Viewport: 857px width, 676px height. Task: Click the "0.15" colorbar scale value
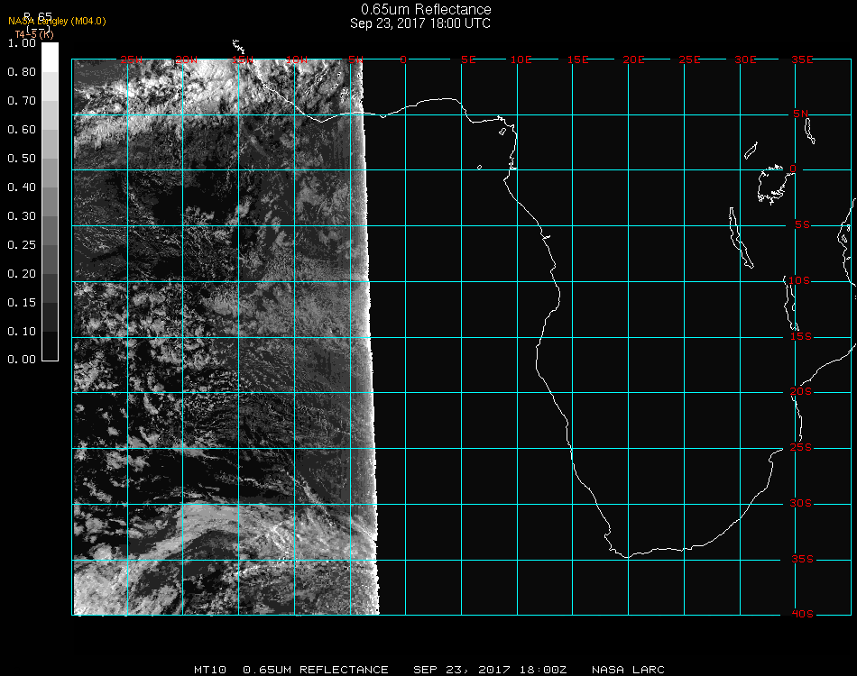click(22, 303)
